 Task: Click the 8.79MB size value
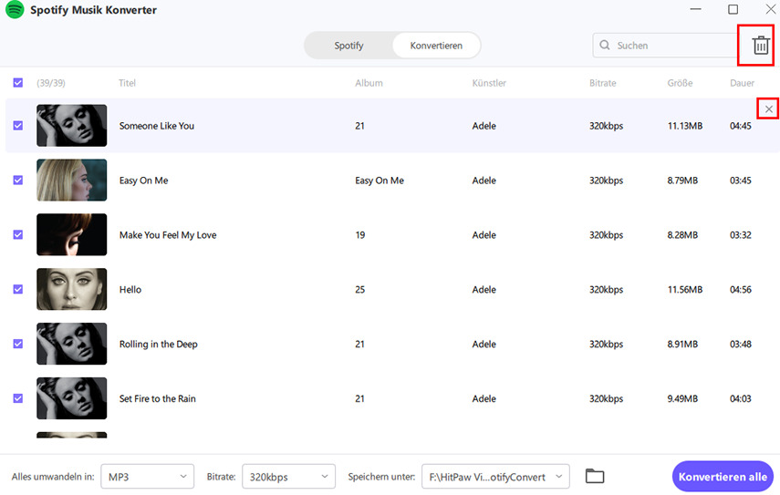682,180
